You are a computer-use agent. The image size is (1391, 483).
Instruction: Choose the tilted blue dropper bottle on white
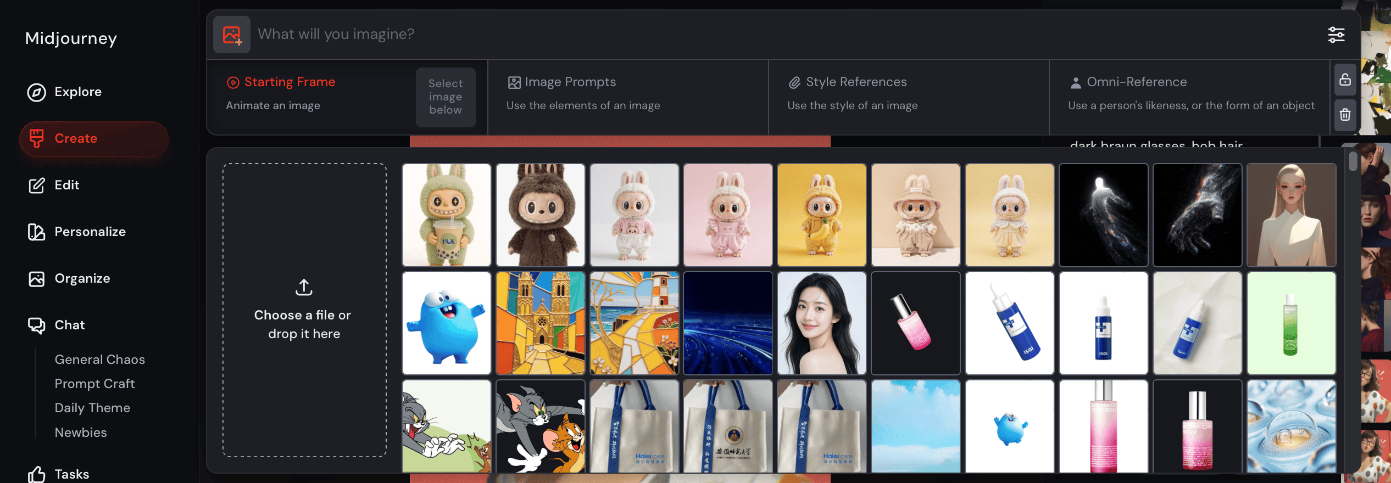coord(1010,323)
